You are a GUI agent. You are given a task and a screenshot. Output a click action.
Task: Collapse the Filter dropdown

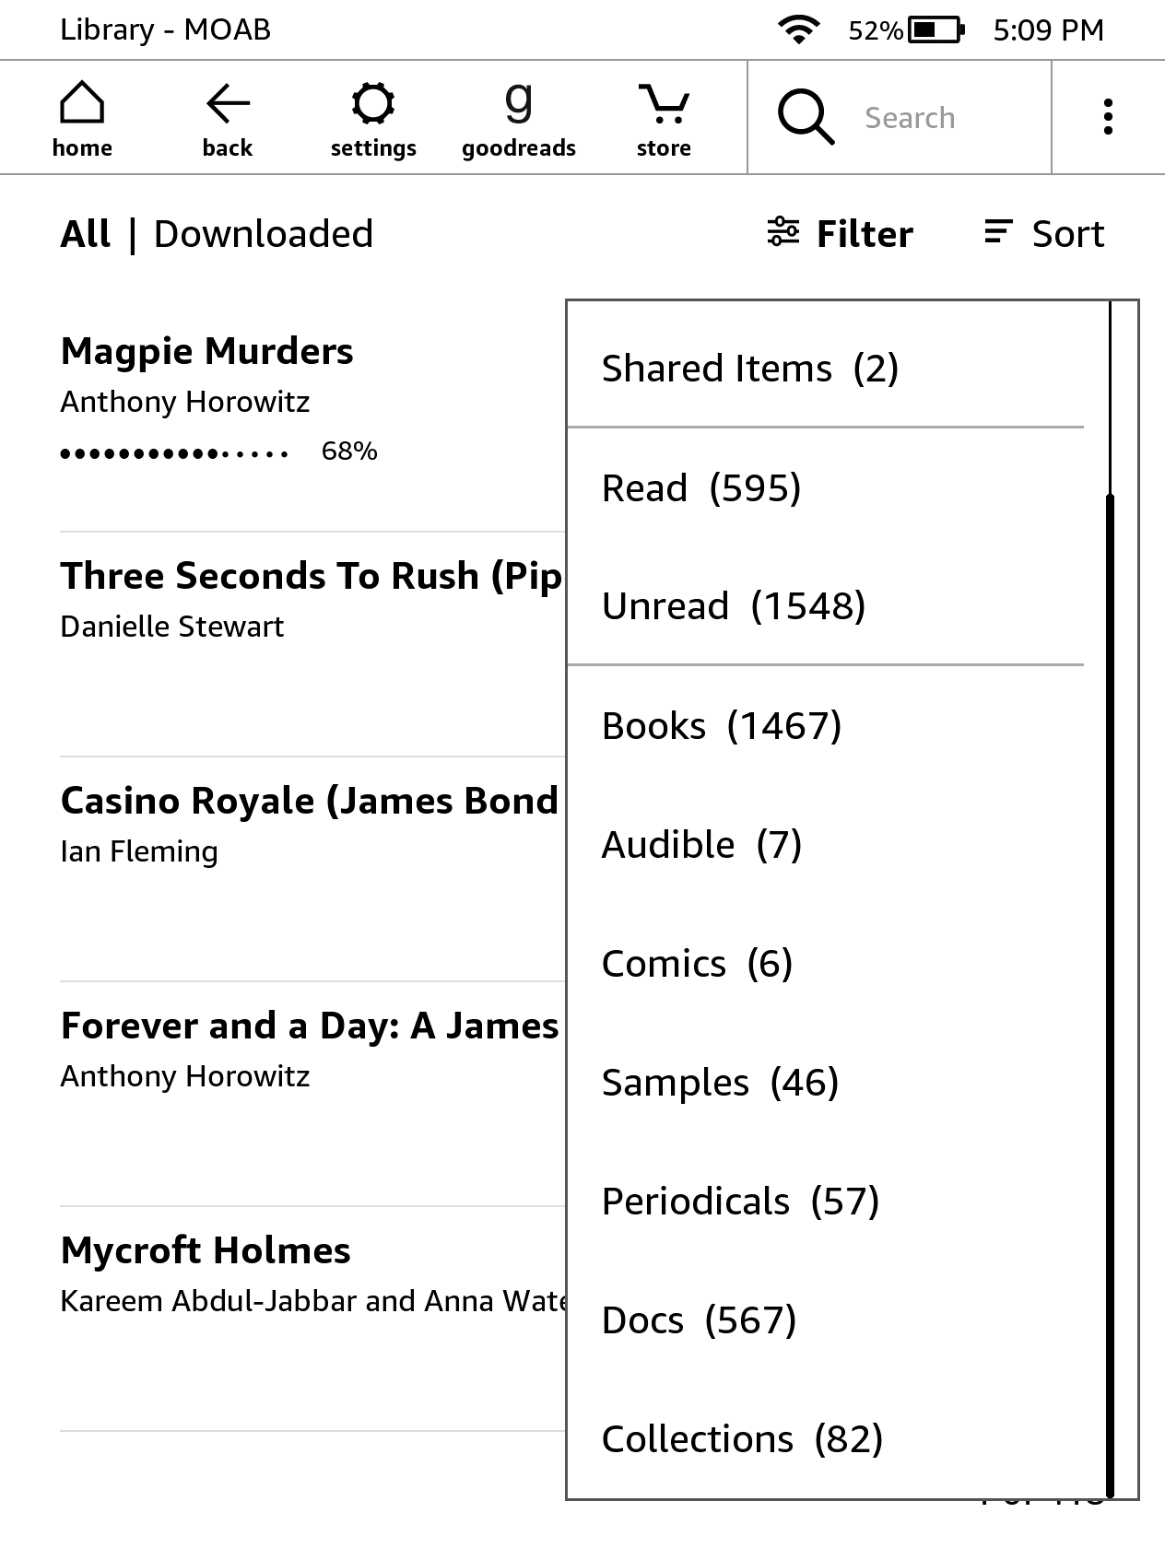[x=841, y=234]
